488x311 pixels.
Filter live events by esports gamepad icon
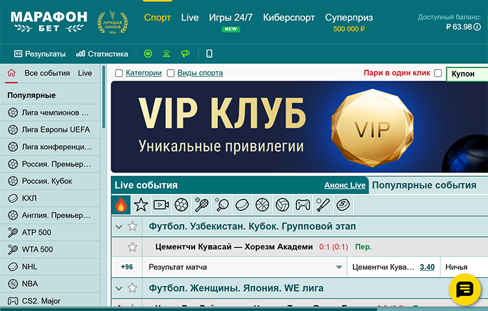[303, 205]
